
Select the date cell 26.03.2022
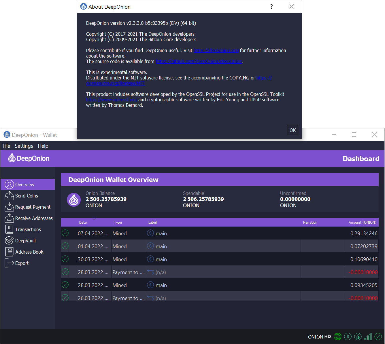(93, 298)
